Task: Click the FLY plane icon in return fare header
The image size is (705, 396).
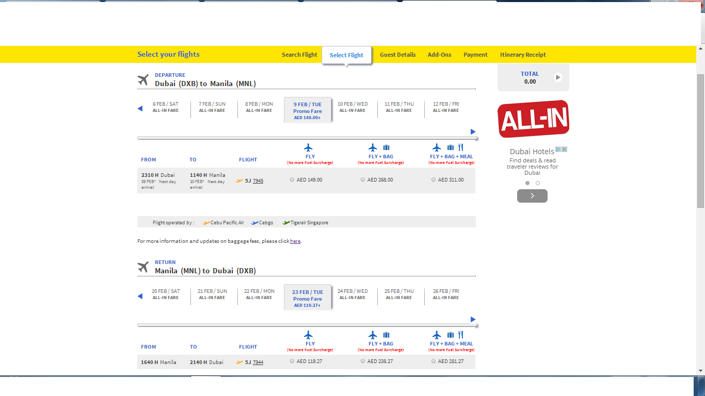Action: coord(309,335)
